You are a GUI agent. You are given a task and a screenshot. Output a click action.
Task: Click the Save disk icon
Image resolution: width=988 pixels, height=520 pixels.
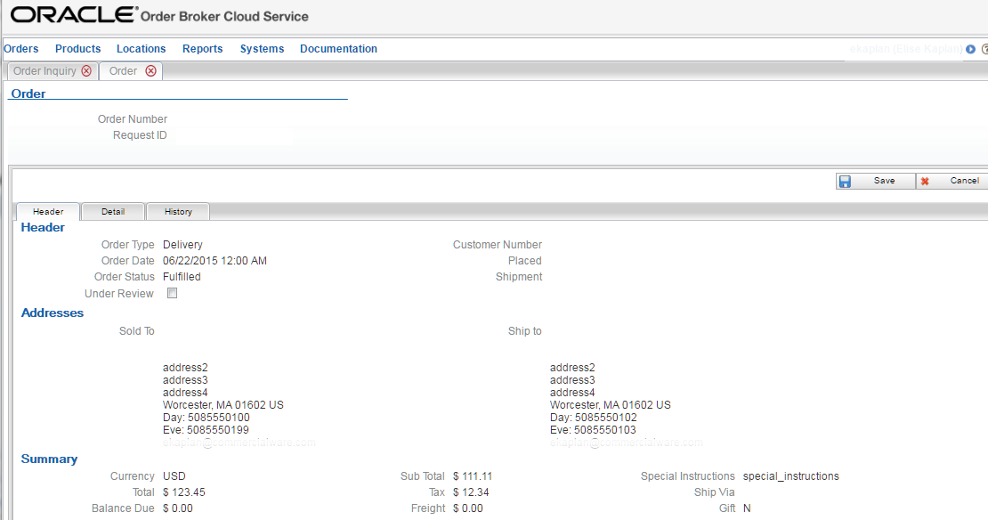[845, 181]
